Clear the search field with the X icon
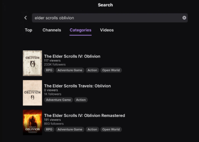 coord(184,18)
